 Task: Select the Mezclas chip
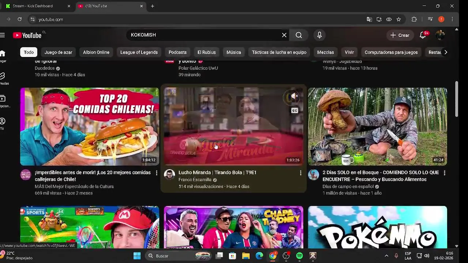(325, 52)
